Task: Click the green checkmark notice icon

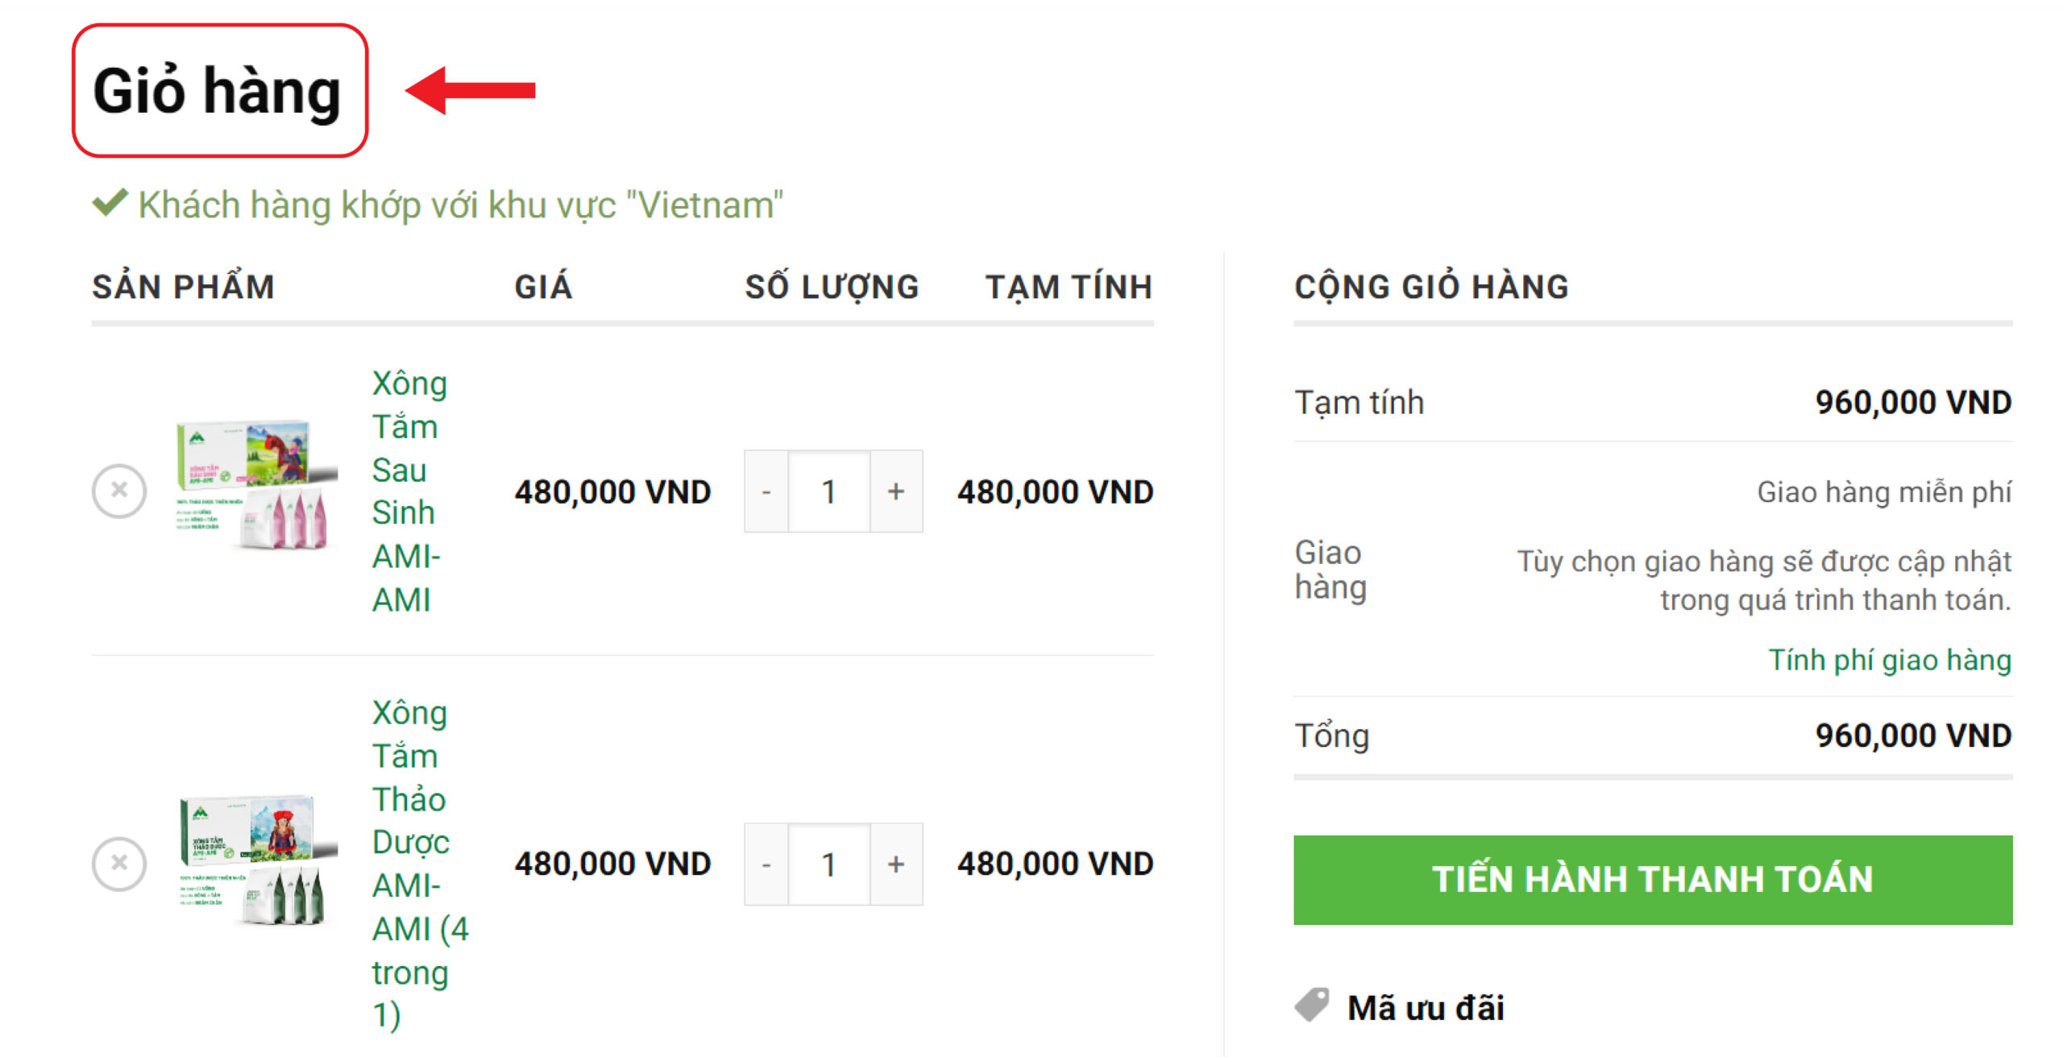Action: click(x=110, y=203)
